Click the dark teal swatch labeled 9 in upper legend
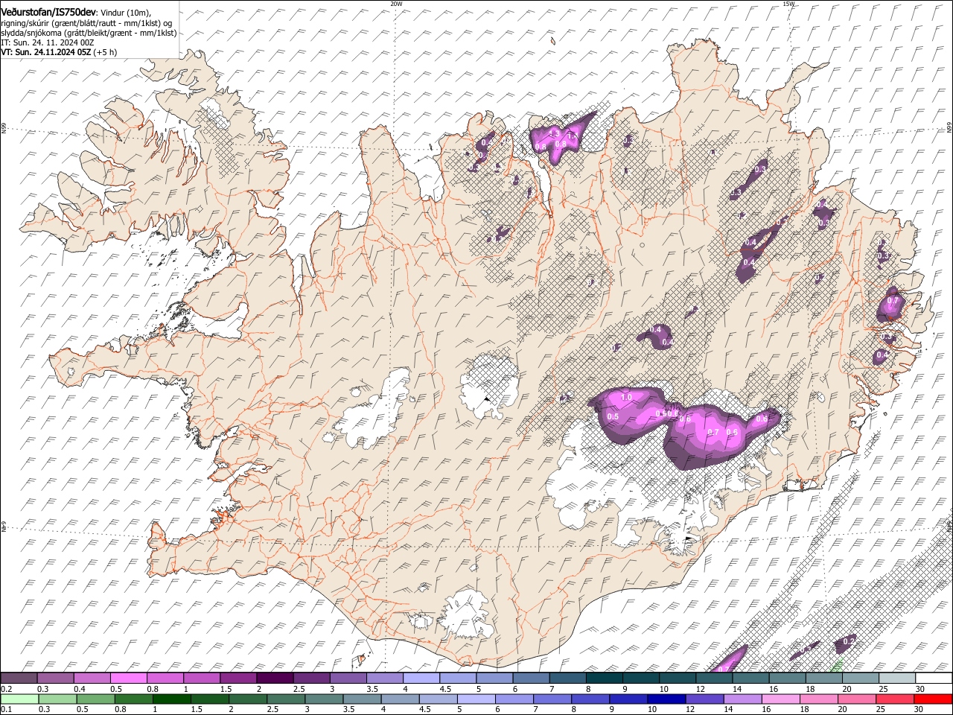This screenshot has width=953, height=715. click(x=641, y=678)
